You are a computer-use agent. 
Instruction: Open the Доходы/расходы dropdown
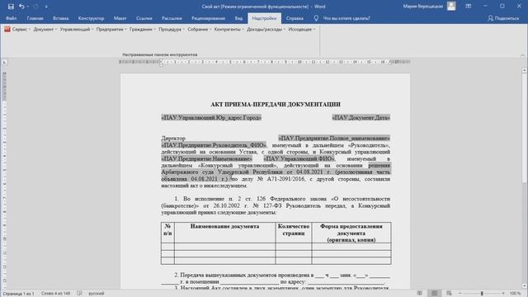(266, 30)
